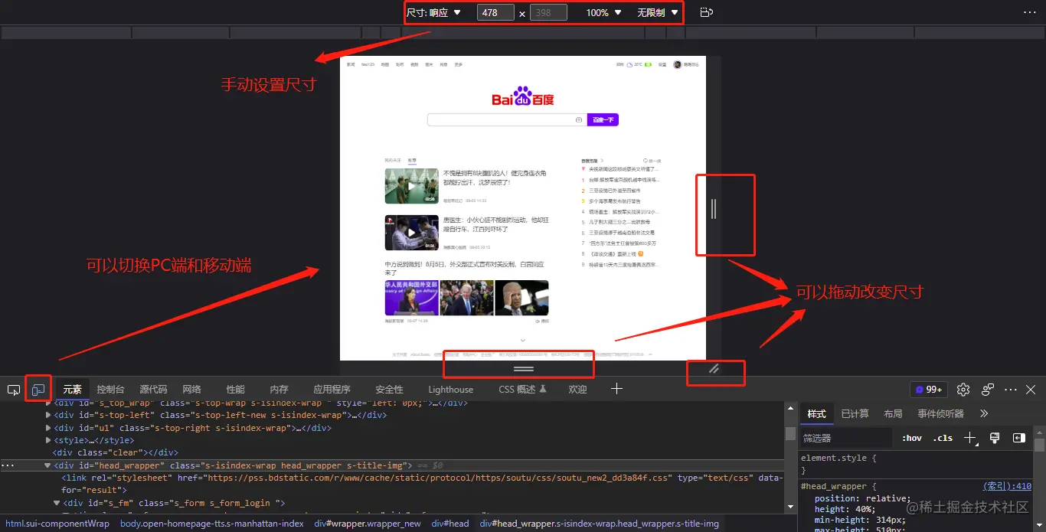Collapse the s_fm div node
The width and height of the screenshot is (1046, 532).
click(x=57, y=503)
